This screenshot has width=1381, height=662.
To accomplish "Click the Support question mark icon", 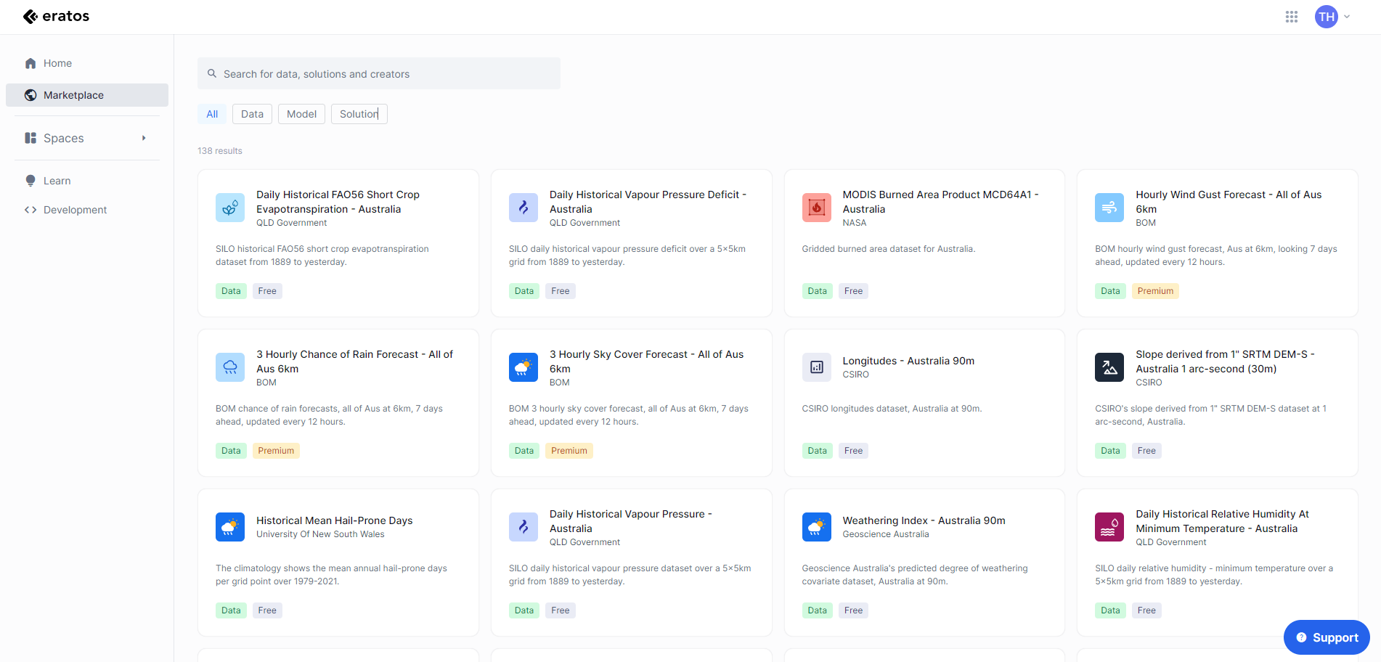I will 1301,637.
